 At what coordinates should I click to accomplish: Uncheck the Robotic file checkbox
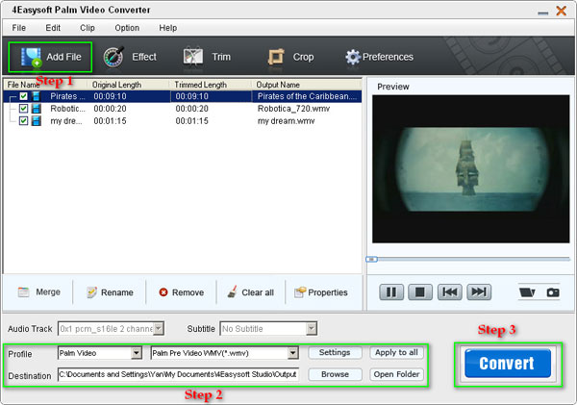[23, 109]
